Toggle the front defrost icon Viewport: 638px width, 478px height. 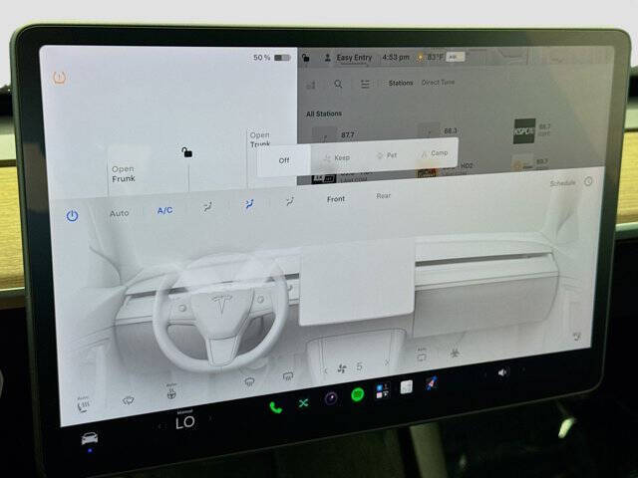[x=249, y=381]
